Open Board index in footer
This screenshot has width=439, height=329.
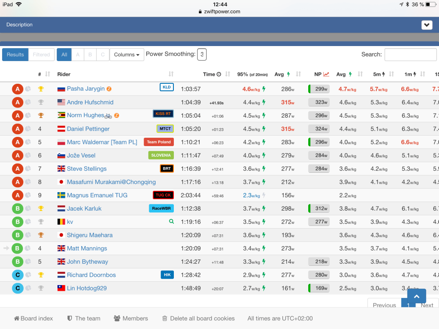point(33,318)
